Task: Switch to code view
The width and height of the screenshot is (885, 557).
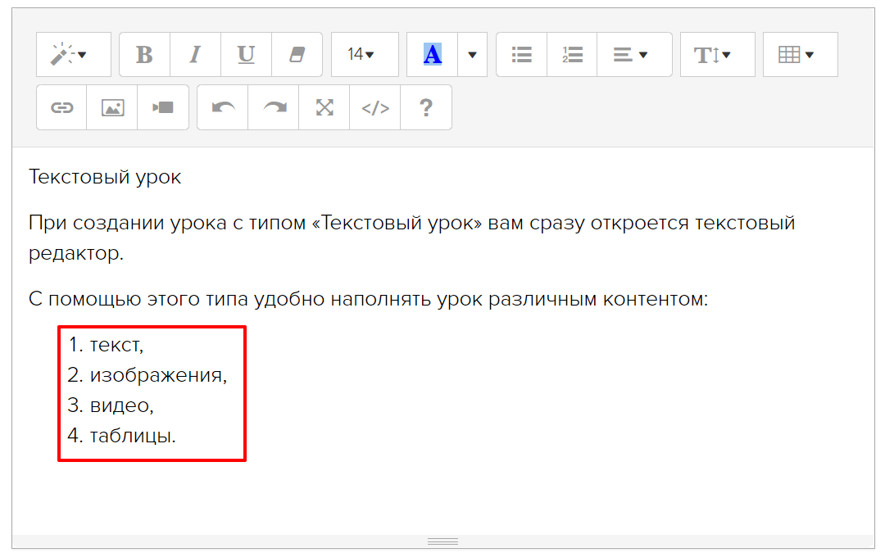Action: click(375, 107)
